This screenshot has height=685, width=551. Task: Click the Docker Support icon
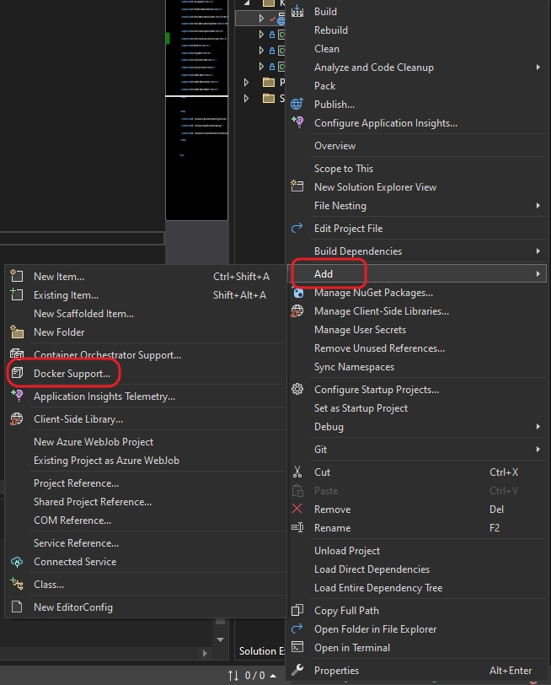pos(17,373)
